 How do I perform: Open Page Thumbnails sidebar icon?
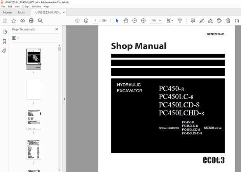pyautogui.click(x=5, y=32)
